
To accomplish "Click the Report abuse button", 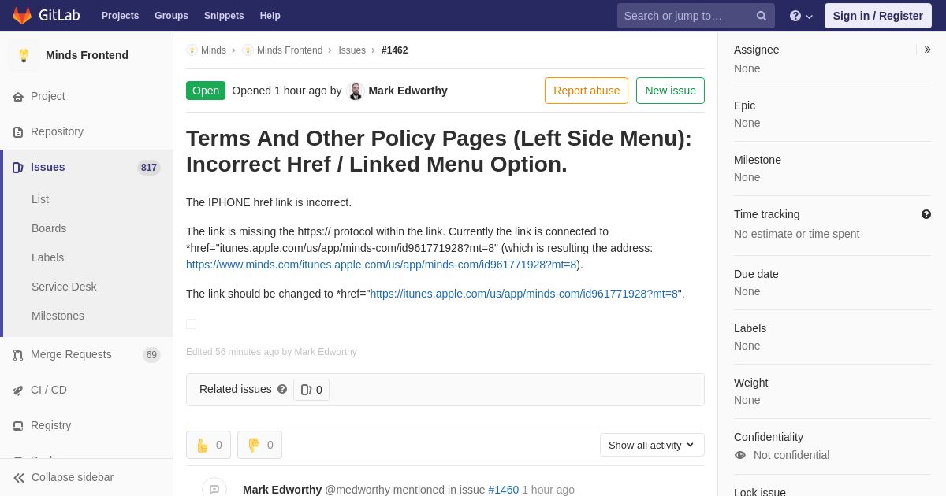I will [587, 91].
